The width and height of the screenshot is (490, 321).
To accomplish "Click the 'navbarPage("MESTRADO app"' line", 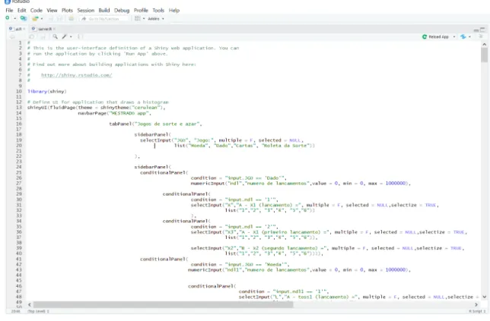I will coord(114,113).
